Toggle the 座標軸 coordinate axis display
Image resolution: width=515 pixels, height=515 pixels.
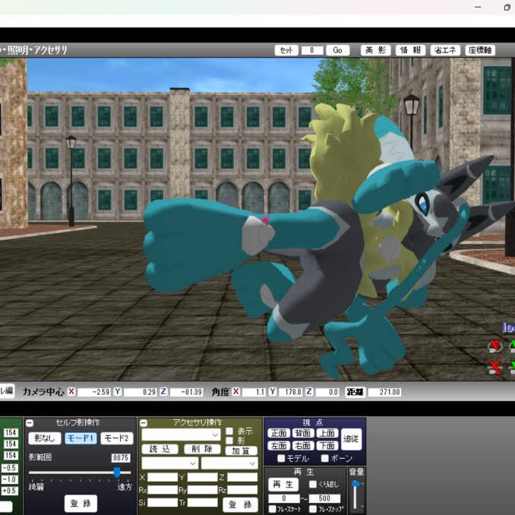coord(480,50)
